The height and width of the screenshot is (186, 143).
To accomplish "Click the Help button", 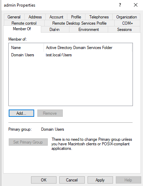I will (x=128, y=180).
